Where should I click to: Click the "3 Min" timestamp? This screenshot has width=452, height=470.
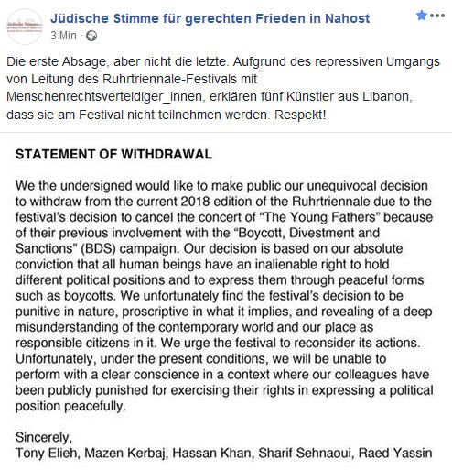point(63,36)
